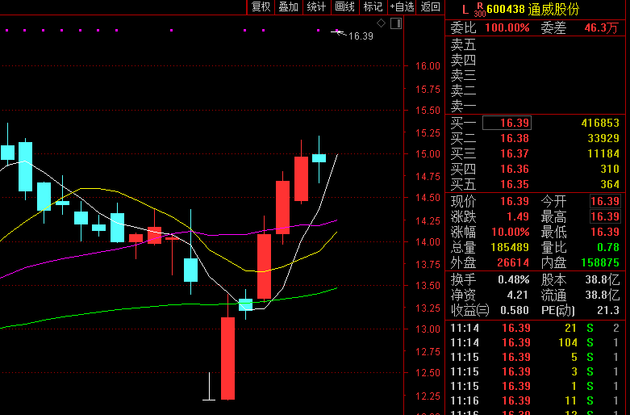The height and width of the screenshot is (415, 630).
Task: Click the first magenta dot in the top row
Action: tap(6, 30)
